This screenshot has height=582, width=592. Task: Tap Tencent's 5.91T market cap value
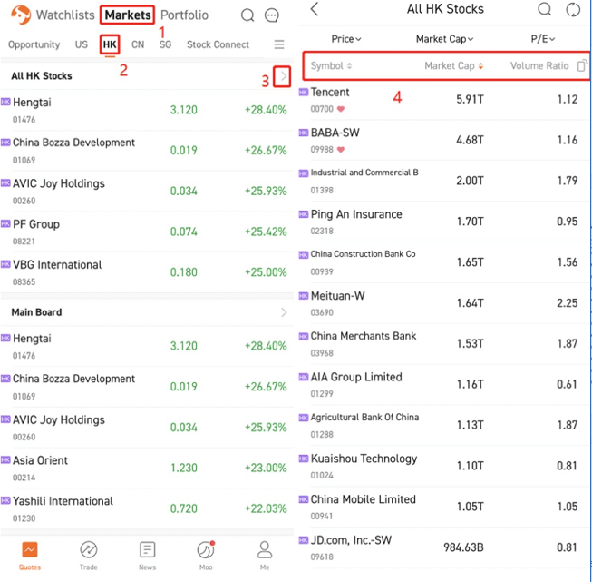coord(470,100)
